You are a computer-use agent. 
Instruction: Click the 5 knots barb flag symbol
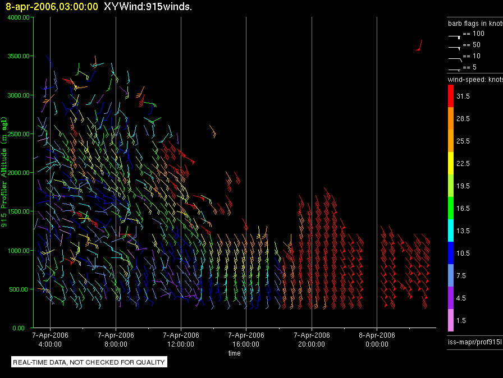point(455,68)
